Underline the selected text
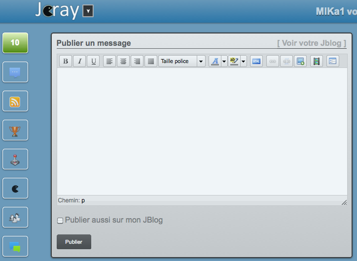 [93, 61]
